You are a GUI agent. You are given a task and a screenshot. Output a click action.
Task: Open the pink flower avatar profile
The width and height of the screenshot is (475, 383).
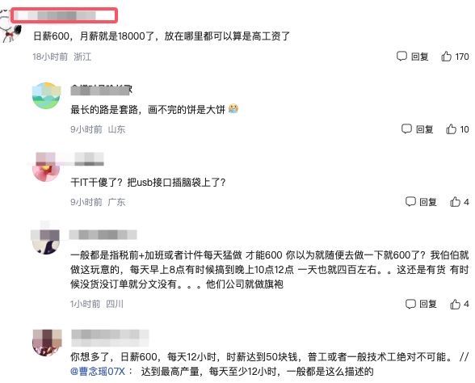[x=46, y=169]
